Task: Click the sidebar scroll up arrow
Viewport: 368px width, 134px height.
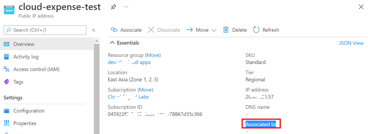Action: tap(97, 41)
